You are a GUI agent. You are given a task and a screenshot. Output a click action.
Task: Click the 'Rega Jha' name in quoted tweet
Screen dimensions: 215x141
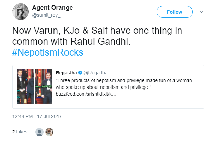tap(66, 73)
